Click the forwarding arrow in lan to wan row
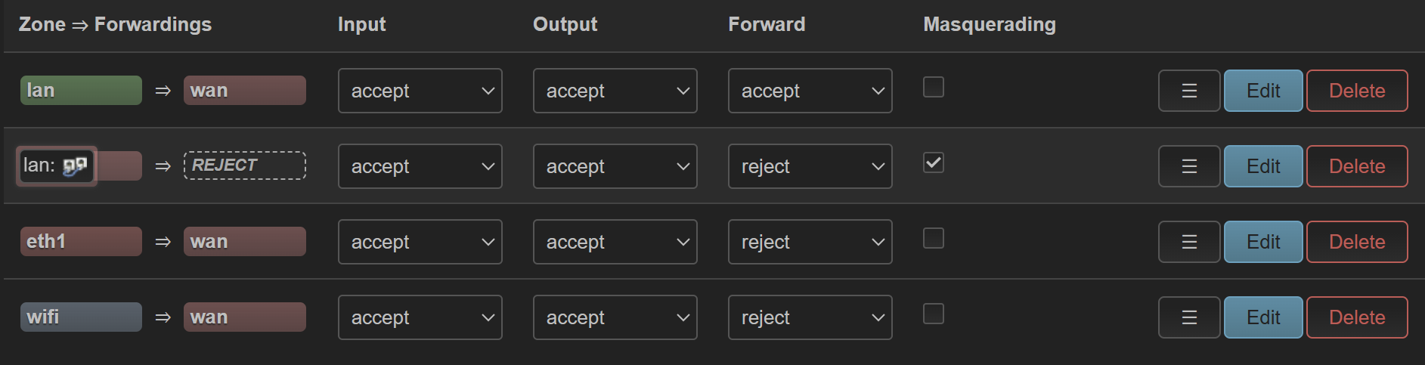Image resolution: width=1425 pixels, height=365 pixels. [163, 91]
